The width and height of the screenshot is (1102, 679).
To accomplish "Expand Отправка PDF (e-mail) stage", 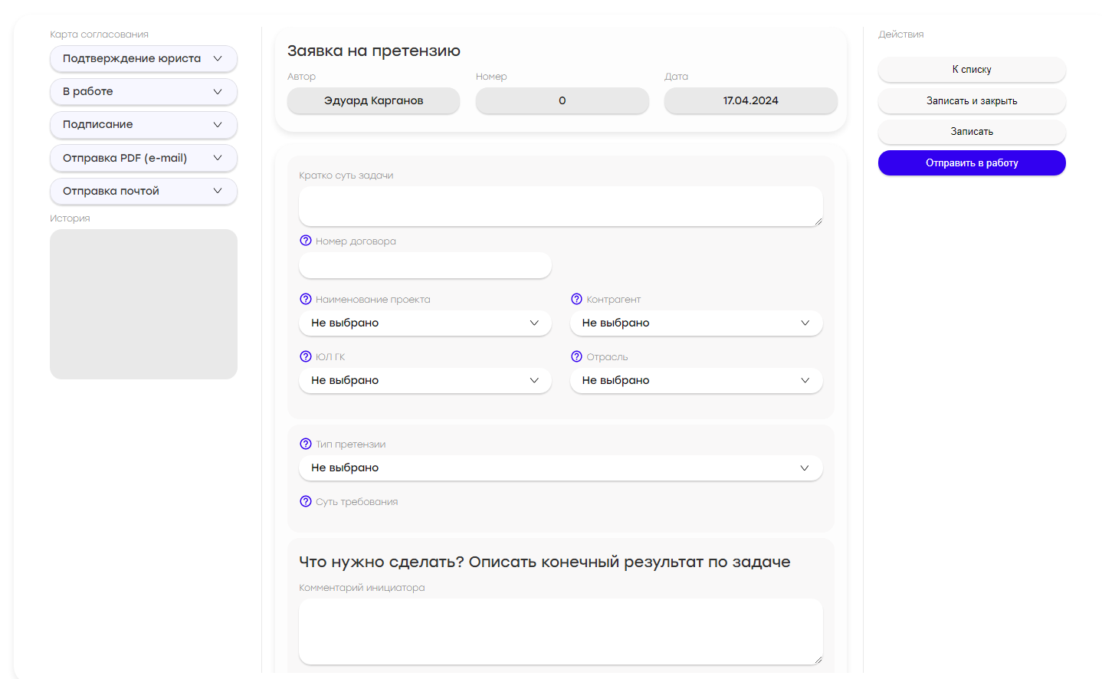I will click(143, 158).
